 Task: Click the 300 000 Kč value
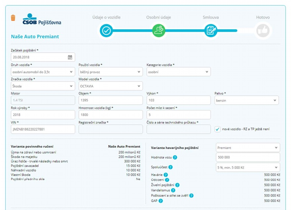point(132,161)
